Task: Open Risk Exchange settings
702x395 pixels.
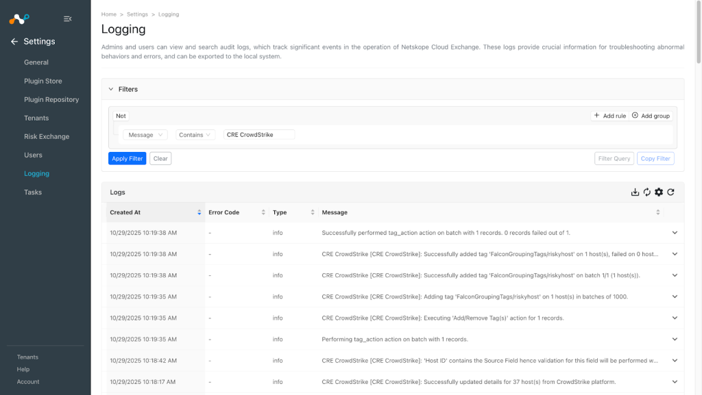Action: pos(47,137)
